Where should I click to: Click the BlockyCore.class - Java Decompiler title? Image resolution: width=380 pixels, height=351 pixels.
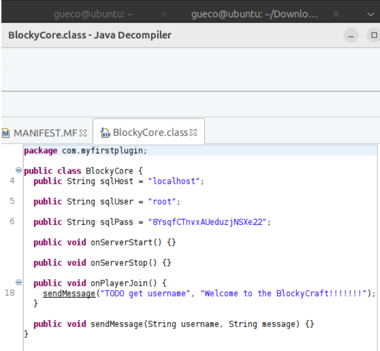click(90, 35)
